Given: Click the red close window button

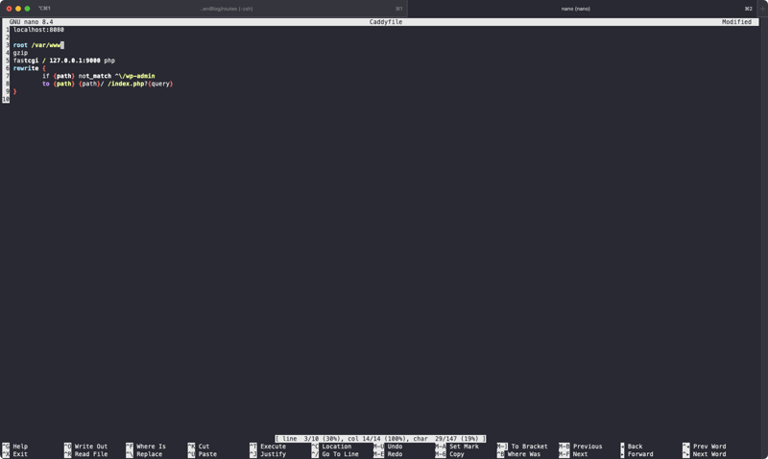Looking at the screenshot, I should (x=9, y=9).
